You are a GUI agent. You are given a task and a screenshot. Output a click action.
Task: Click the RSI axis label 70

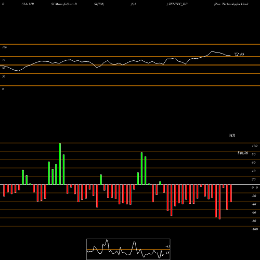(4, 60)
